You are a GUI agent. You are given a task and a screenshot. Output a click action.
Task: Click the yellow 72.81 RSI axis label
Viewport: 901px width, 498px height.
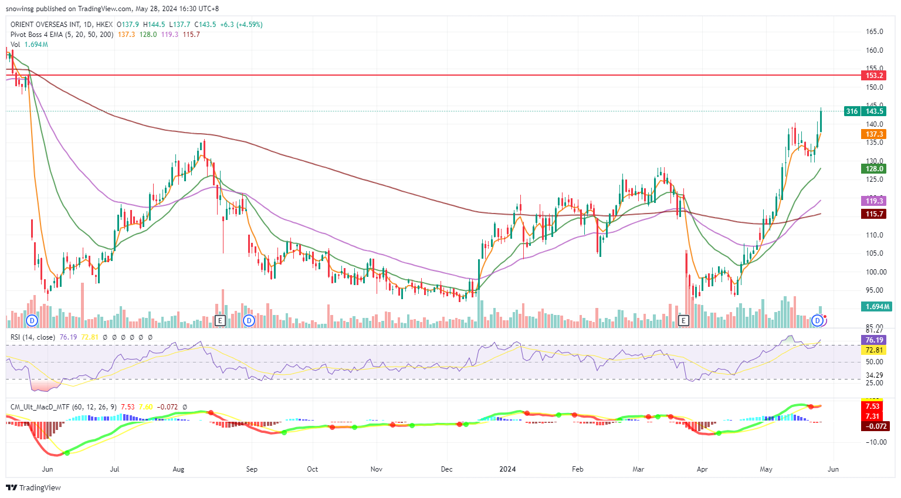(874, 350)
